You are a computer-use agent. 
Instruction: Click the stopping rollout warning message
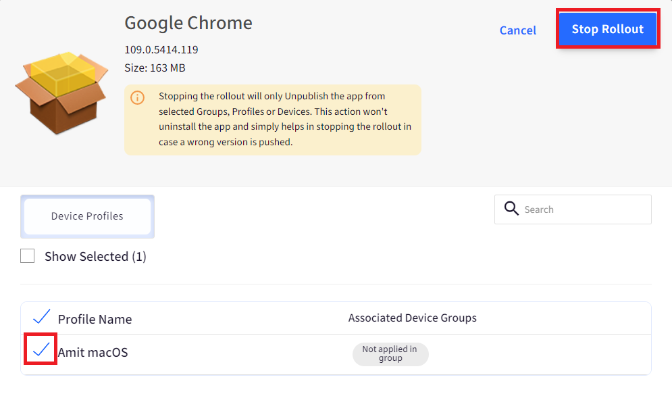(x=285, y=119)
